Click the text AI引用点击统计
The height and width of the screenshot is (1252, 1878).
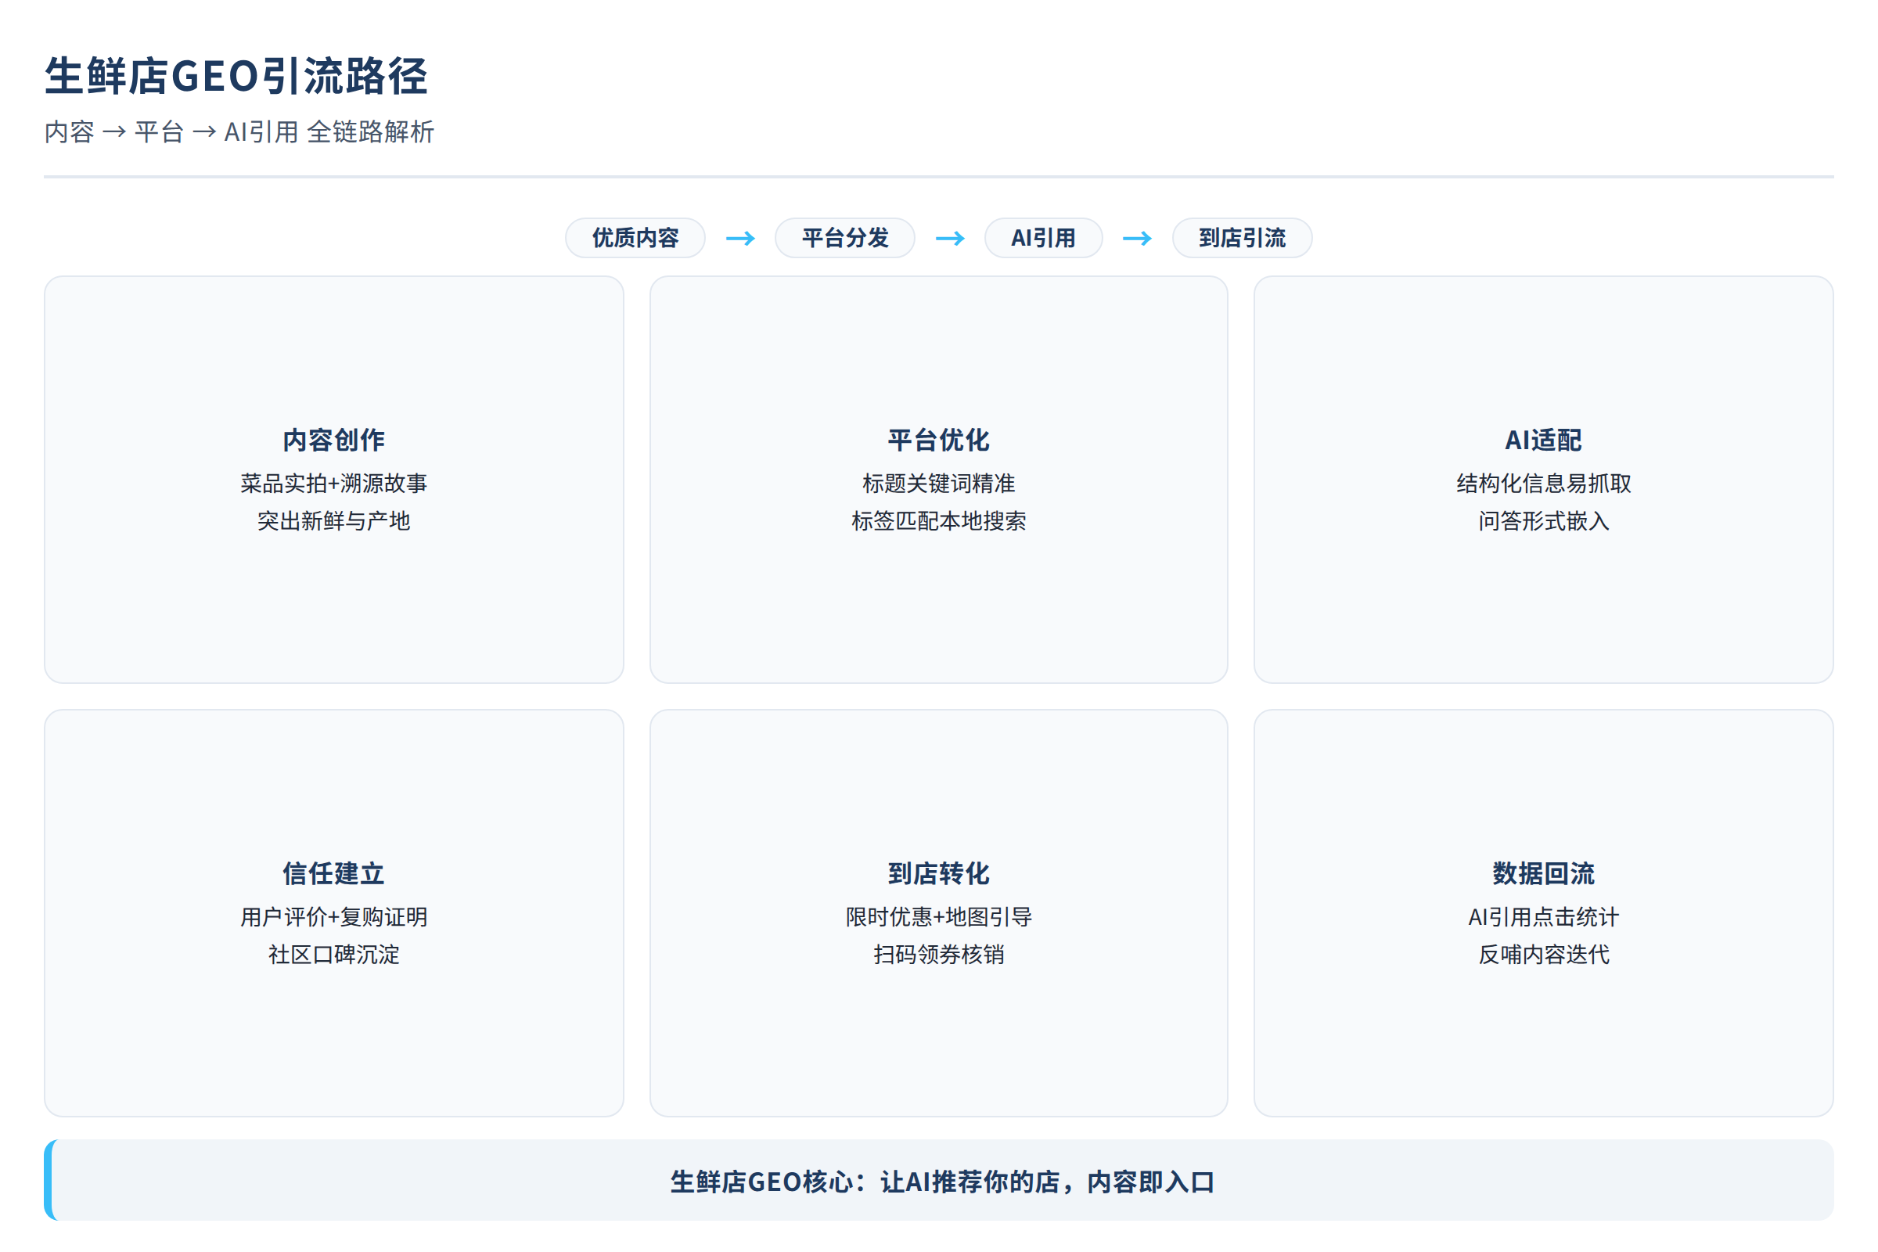click(1542, 916)
